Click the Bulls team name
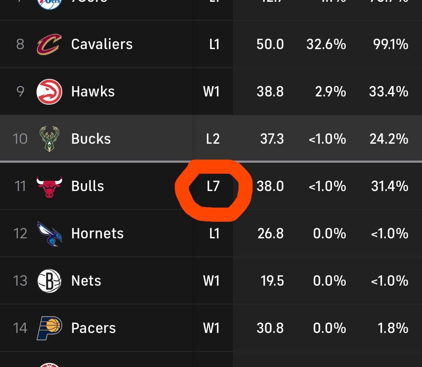The height and width of the screenshot is (367, 422). pos(87,186)
